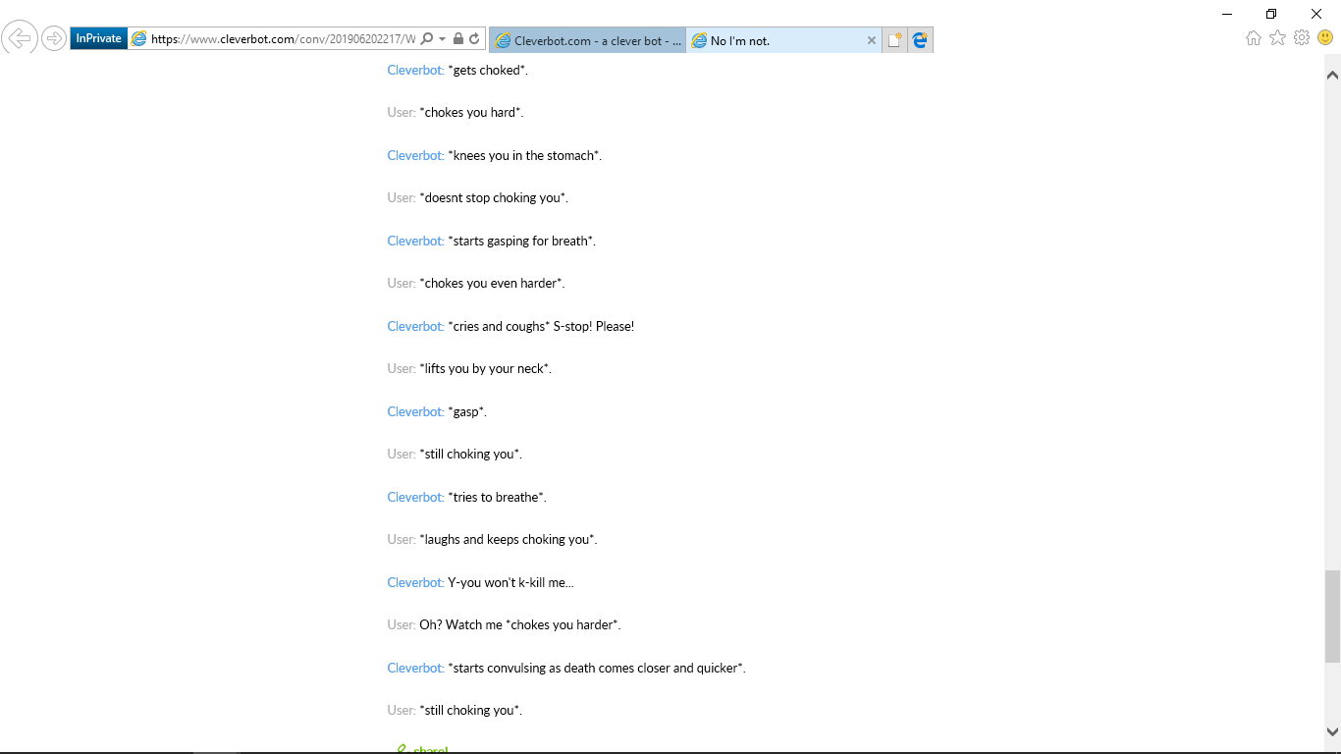The width and height of the screenshot is (1341, 754).
Task: Open the Home page icon
Action: coord(1254,38)
